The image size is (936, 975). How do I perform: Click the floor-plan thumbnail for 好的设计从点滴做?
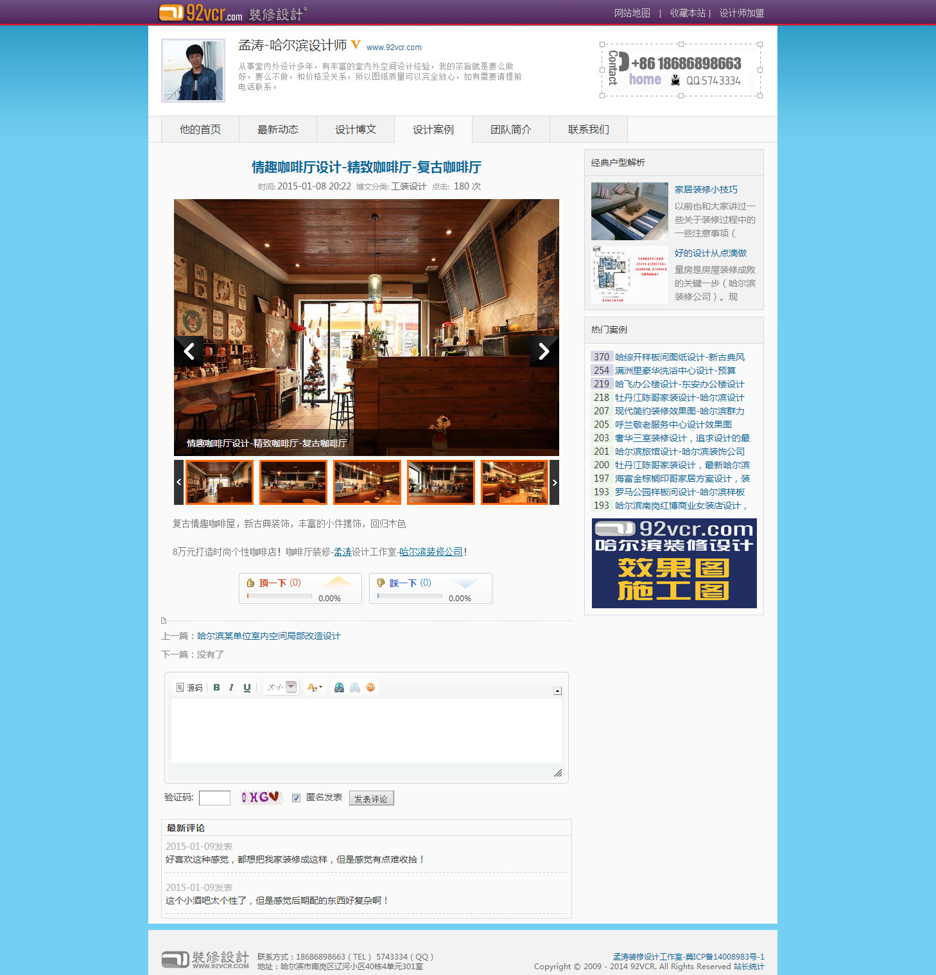(x=630, y=275)
